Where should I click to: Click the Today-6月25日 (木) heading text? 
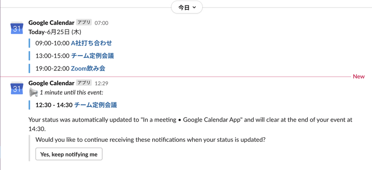coord(55,32)
